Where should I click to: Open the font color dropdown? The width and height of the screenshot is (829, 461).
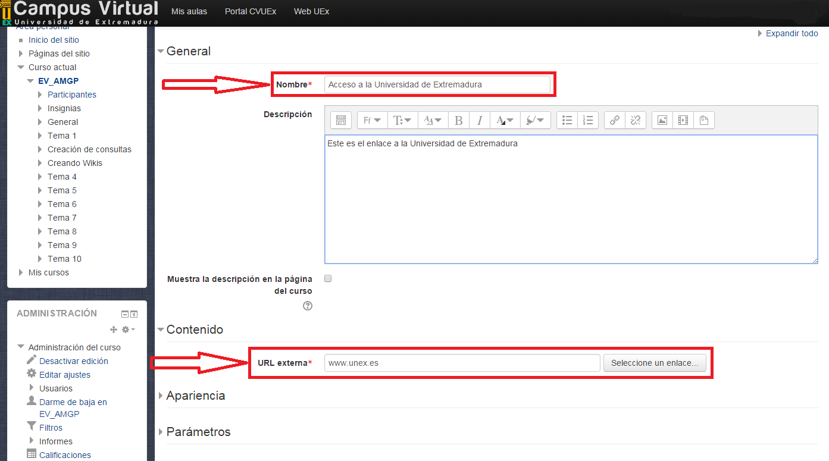coord(505,121)
